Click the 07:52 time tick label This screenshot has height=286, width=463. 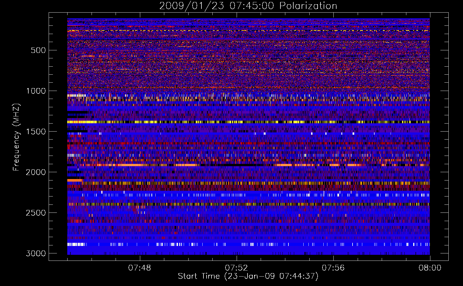tap(236, 268)
